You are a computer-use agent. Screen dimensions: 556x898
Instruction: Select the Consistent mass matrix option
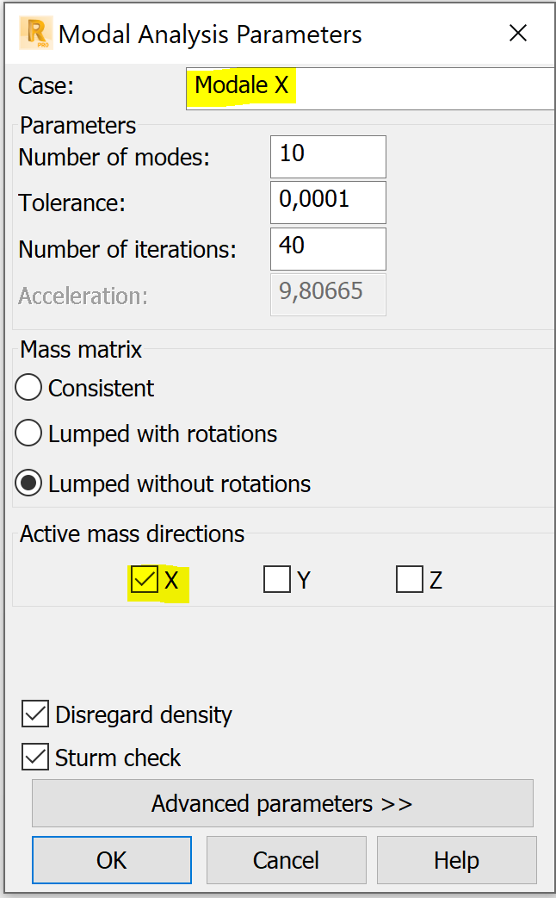click(28, 387)
